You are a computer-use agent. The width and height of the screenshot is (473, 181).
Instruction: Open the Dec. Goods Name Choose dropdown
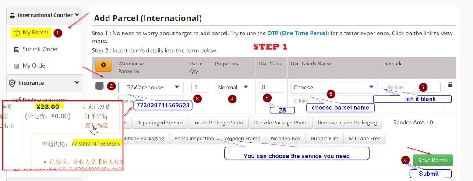click(x=334, y=87)
